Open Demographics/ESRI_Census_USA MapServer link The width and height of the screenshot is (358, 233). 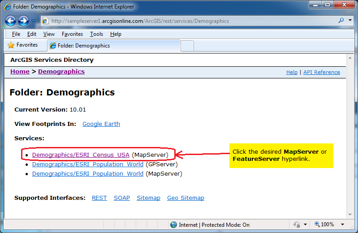pos(81,155)
